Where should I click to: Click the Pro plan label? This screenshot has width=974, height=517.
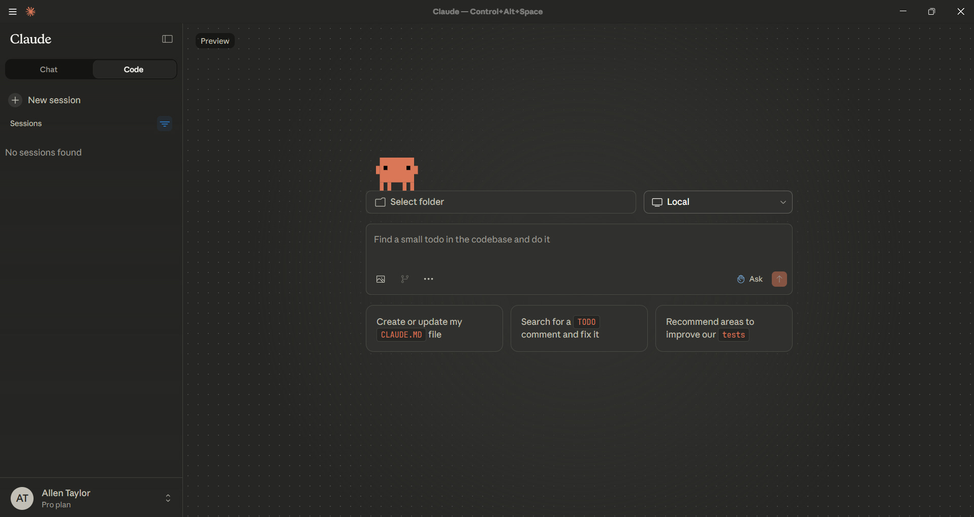tap(56, 505)
